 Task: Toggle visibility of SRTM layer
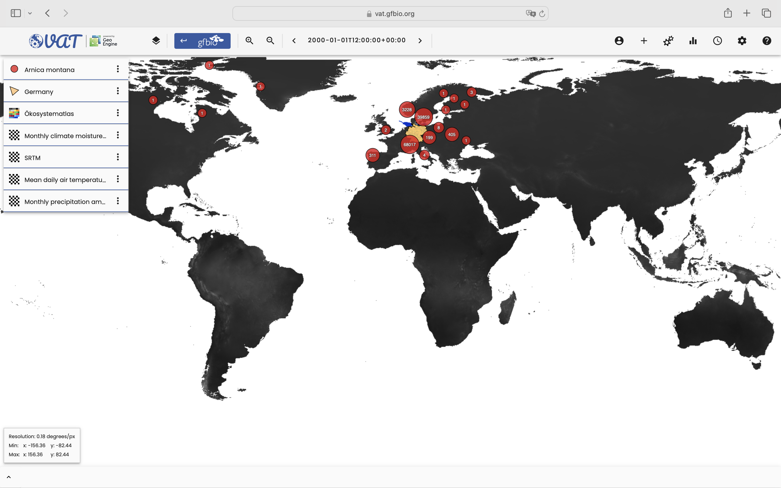click(14, 158)
